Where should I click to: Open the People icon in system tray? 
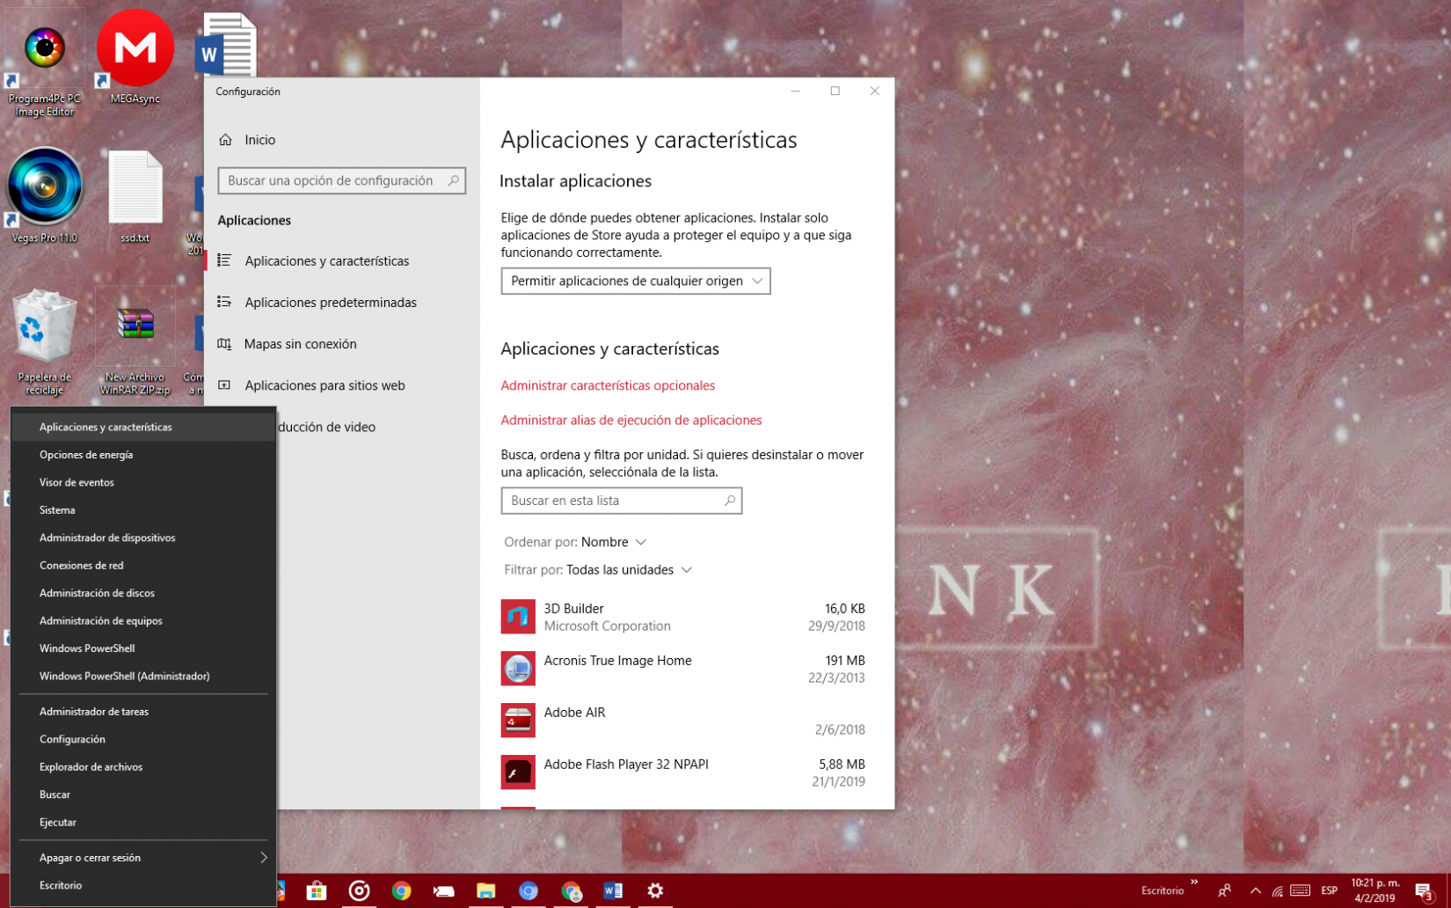[x=1224, y=890]
